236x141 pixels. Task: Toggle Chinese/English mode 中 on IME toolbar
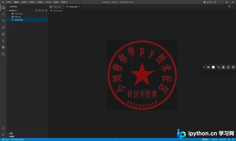208,67
